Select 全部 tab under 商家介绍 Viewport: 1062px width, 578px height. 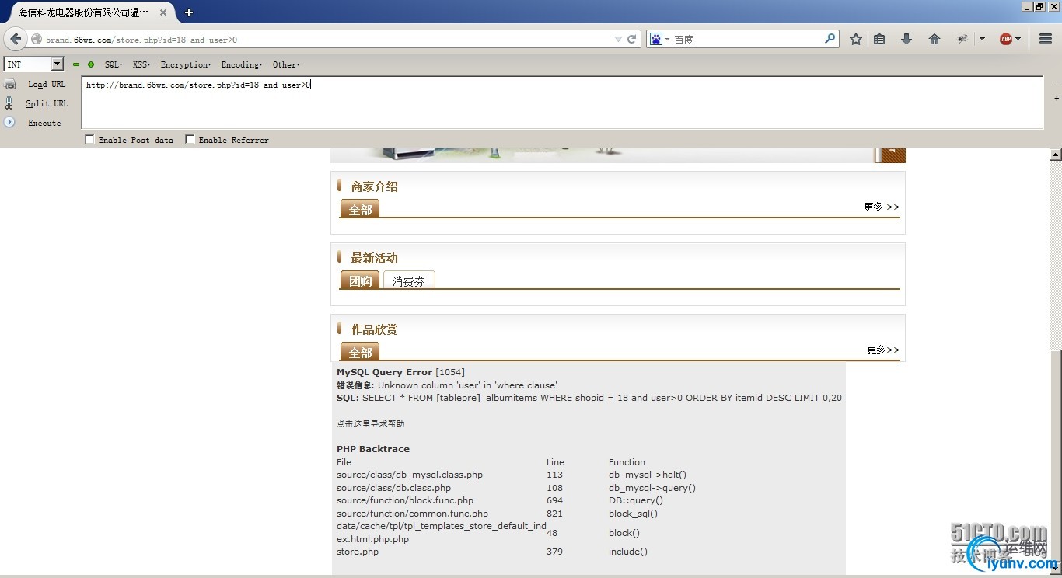(x=360, y=209)
